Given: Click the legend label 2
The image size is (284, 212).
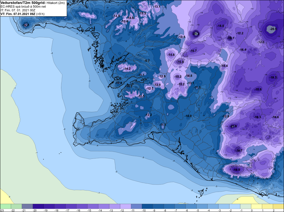Looking at the screenshot, I should pos(273,210).
